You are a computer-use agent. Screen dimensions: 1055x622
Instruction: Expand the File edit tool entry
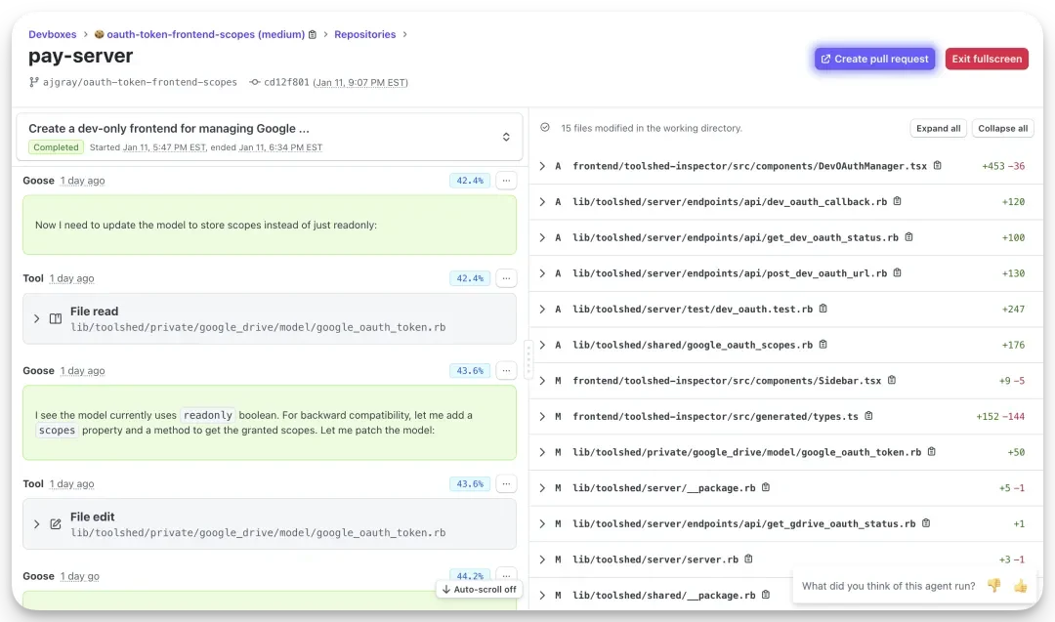37,524
